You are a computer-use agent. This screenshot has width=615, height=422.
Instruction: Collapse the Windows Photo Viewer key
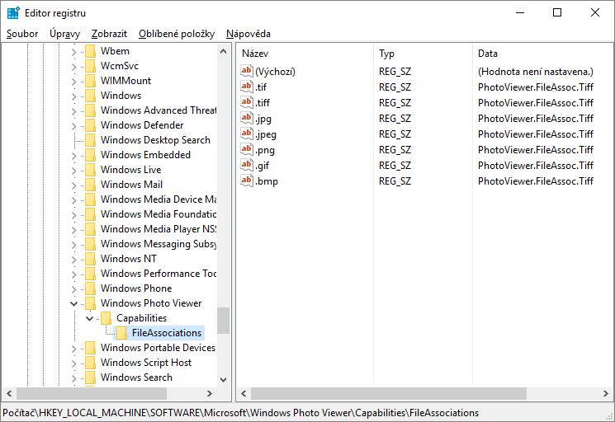73,303
